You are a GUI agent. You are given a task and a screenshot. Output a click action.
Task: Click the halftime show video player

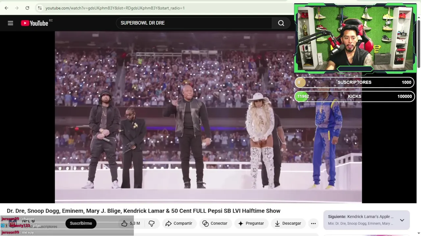pos(208,117)
